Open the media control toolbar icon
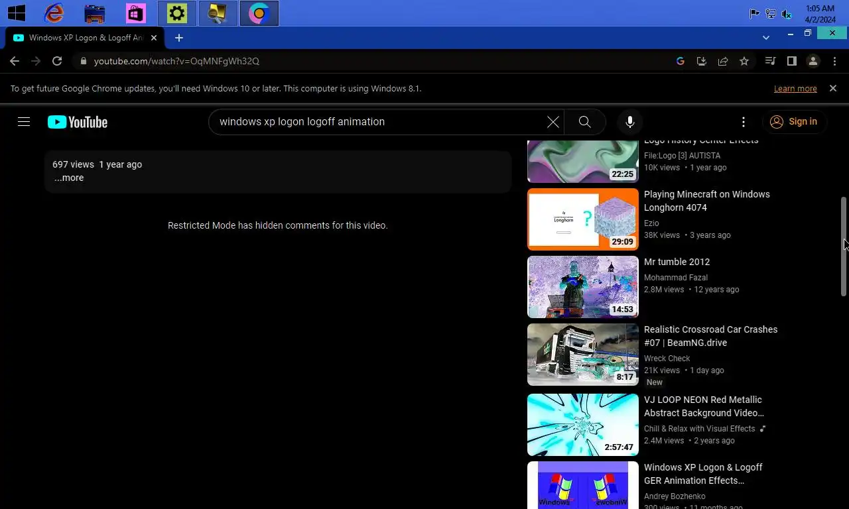This screenshot has width=849, height=509. click(x=770, y=61)
